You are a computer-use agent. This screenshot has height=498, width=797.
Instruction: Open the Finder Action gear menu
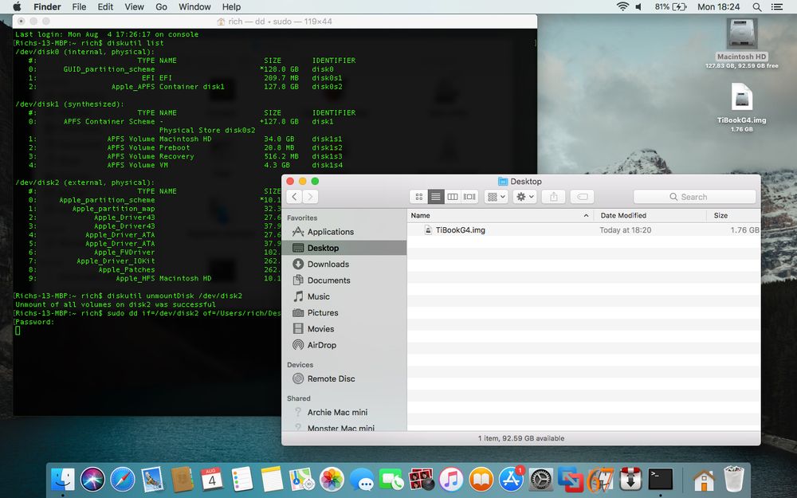pyautogui.click(x=524, y=197)
